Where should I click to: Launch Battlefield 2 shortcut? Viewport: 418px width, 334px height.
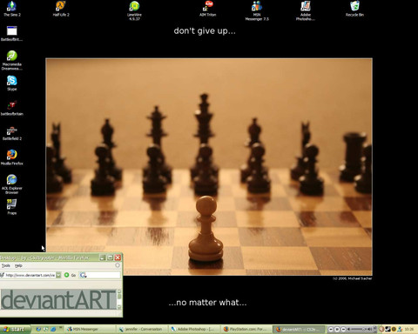pos(12,133)
